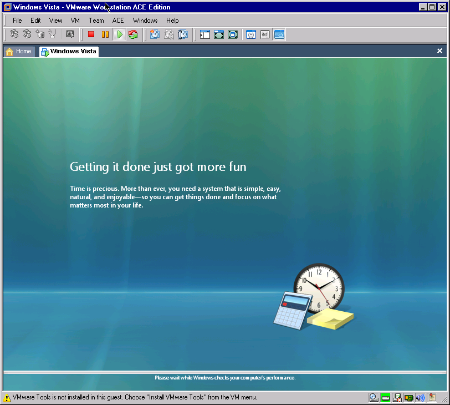Open the File menu
Screen dimensions: 450x405
coord(17,21)
